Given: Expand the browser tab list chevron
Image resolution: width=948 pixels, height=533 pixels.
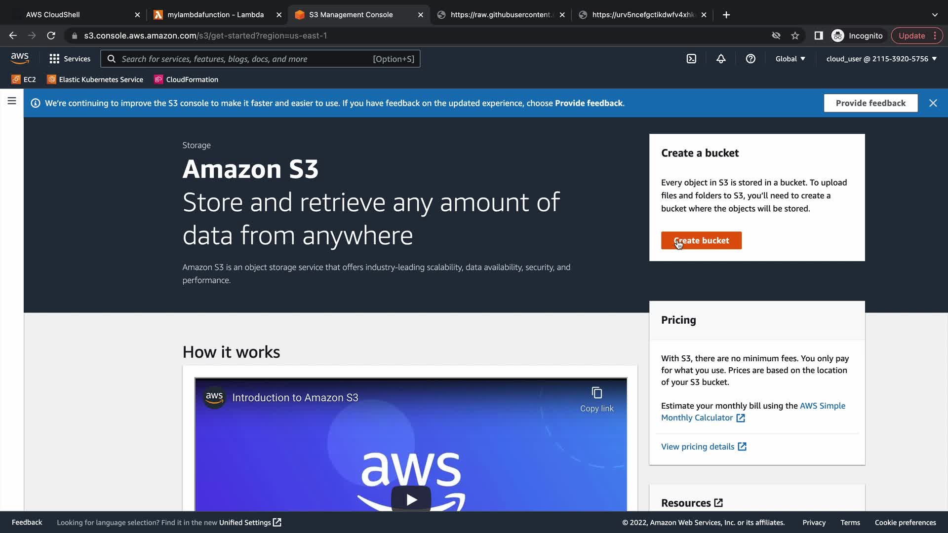Looking at the screenshot, I should (x=935, y=15).
